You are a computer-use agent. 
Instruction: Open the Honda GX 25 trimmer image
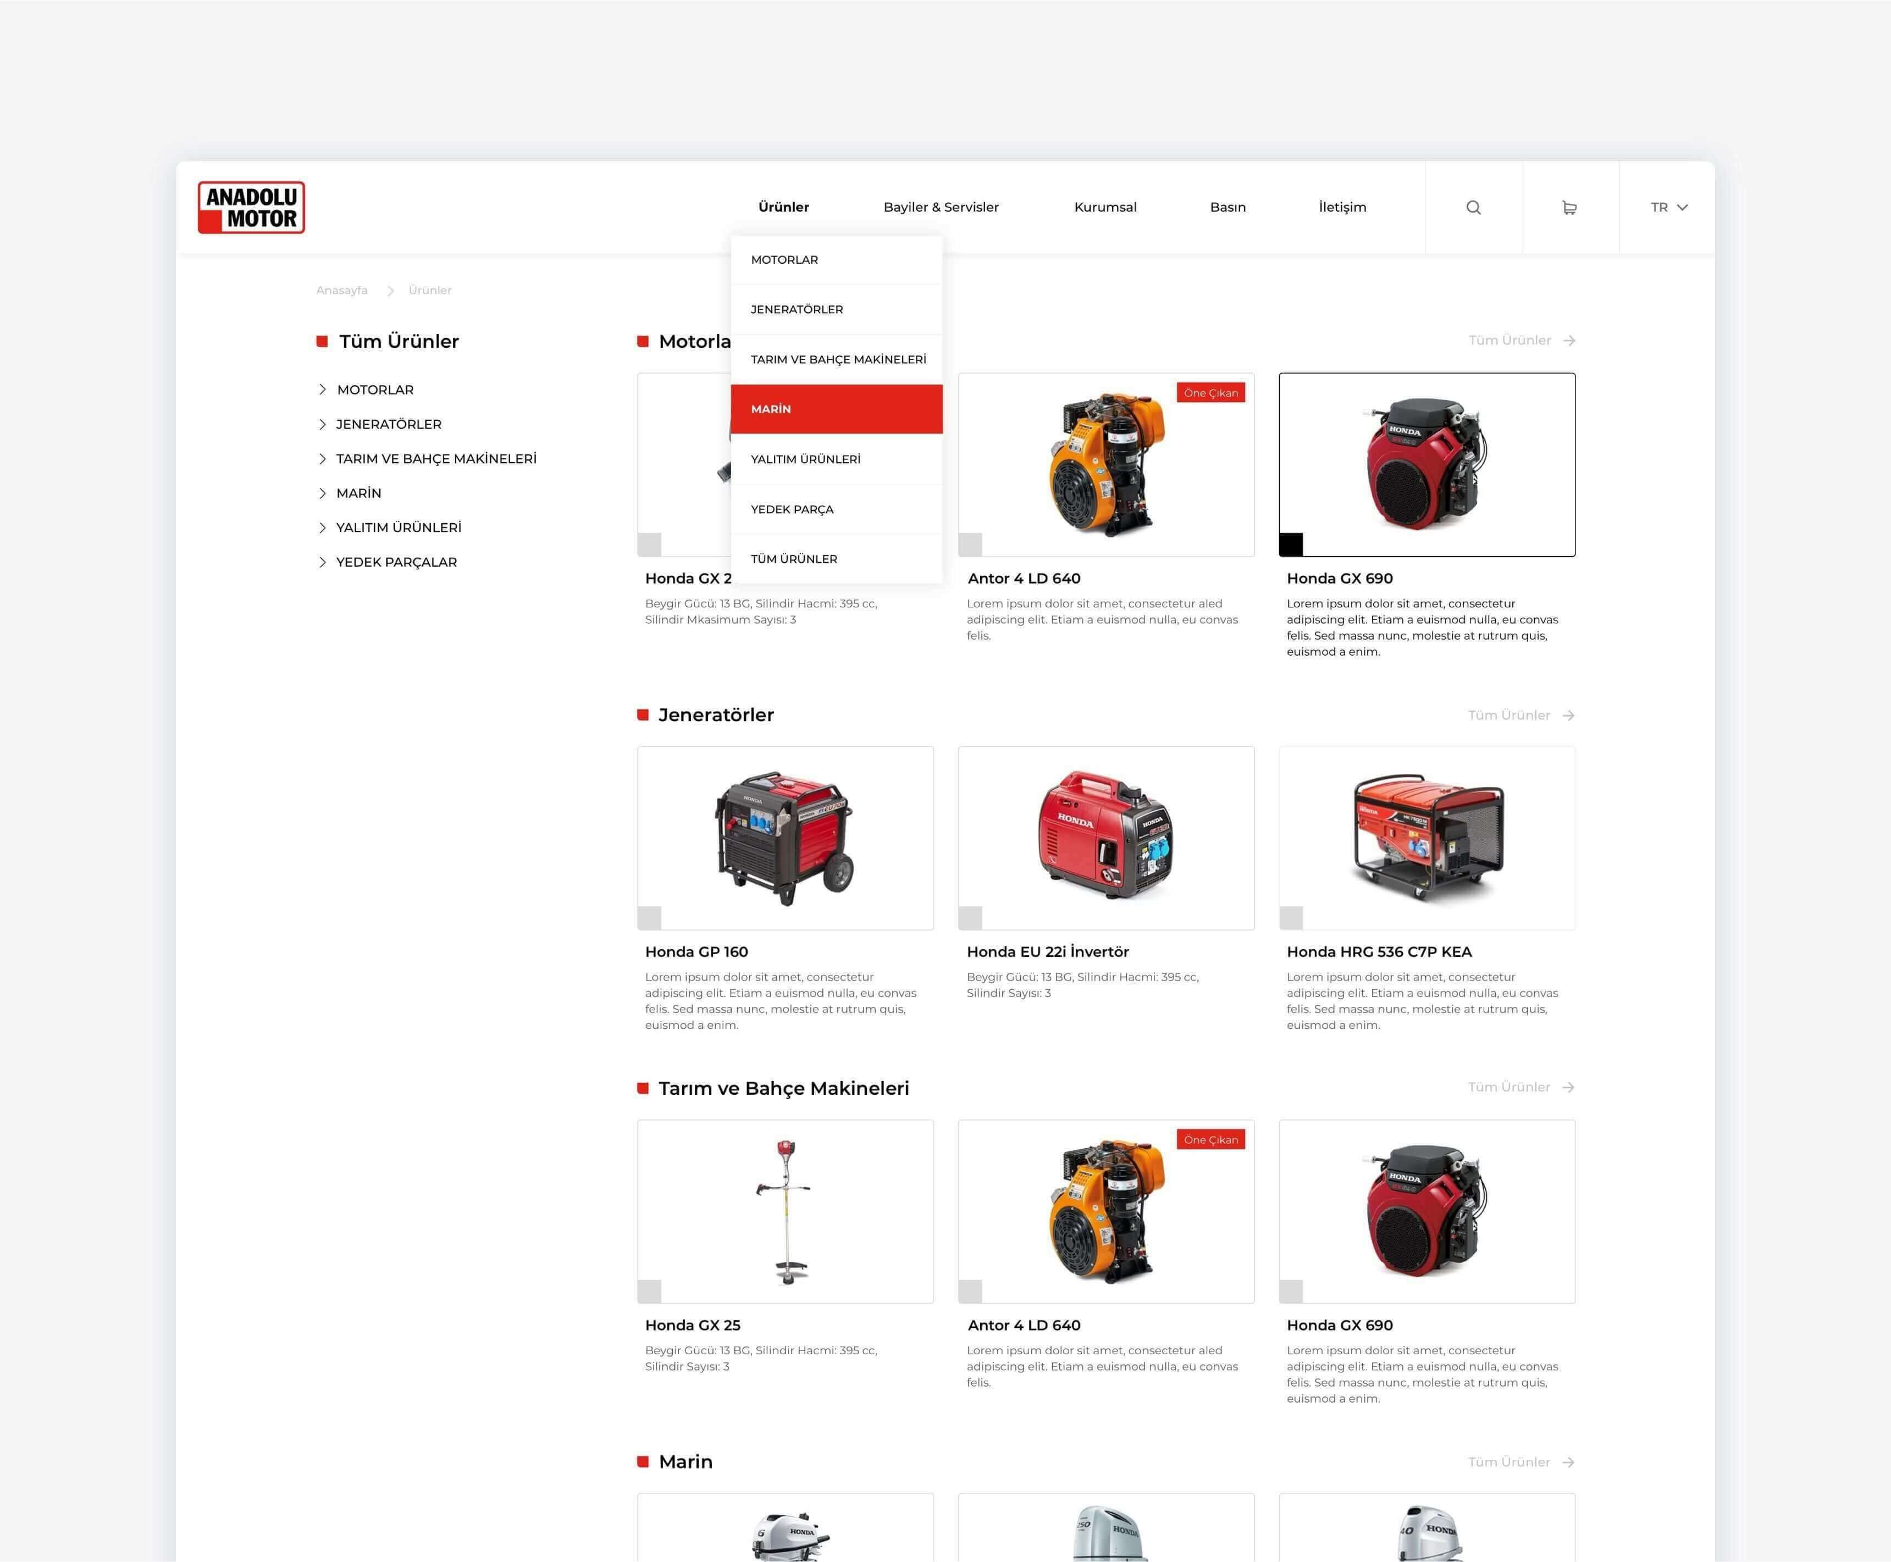pyautogui.click(x=786, y=1211)
